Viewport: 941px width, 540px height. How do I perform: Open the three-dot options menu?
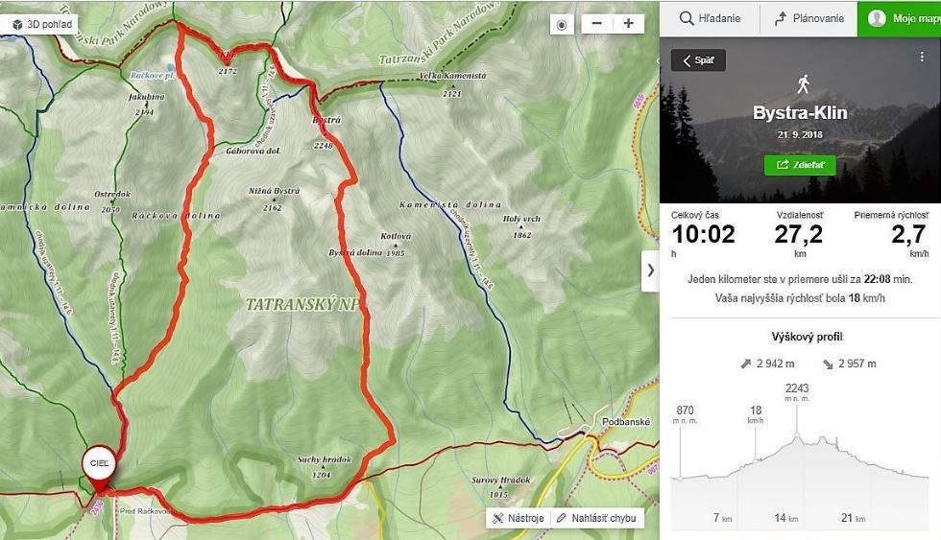tap(922, 59)
